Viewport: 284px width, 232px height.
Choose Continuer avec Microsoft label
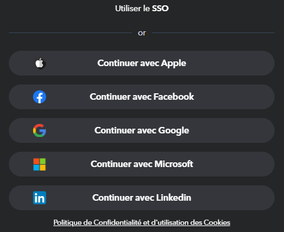[142, 164]
